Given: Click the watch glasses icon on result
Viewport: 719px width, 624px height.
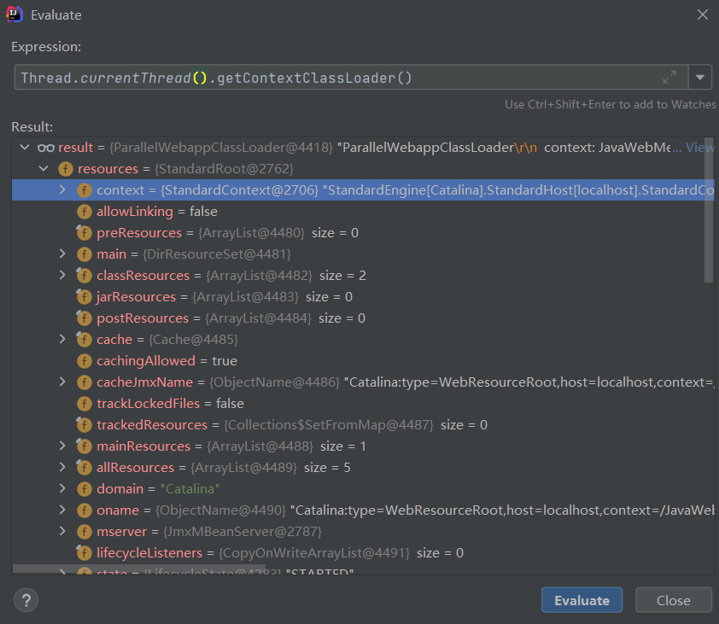Looking at the screenshot, I should (45, 148).
